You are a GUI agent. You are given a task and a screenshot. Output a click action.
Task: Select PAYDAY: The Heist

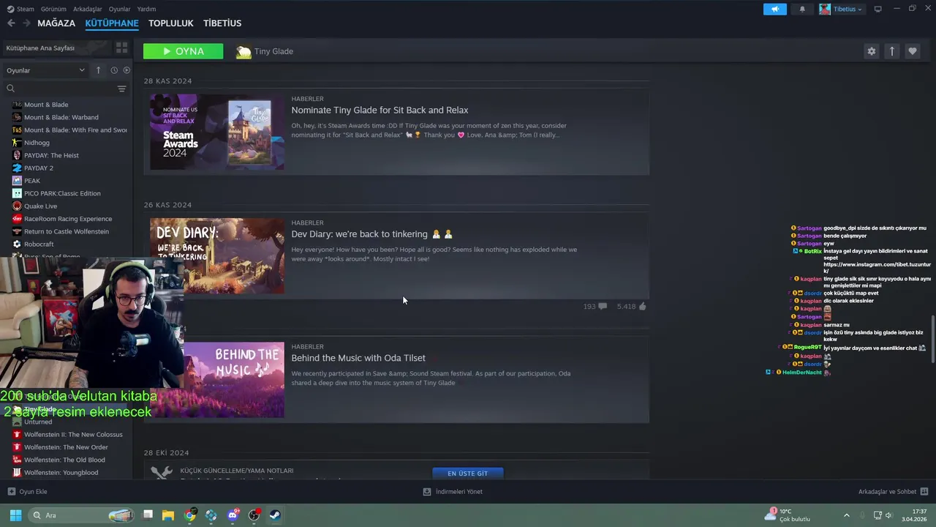pyautogui.click(x=51, y=155)
